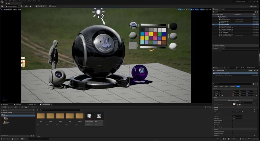This screenshot has width=260, height=141.
Task: Click the Content Drawer button in status bar
Action: point(6,139)
